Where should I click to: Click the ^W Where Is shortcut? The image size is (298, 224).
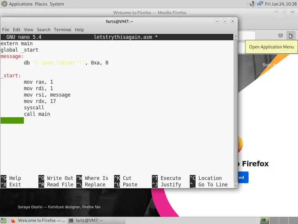[x=92, y=178]
